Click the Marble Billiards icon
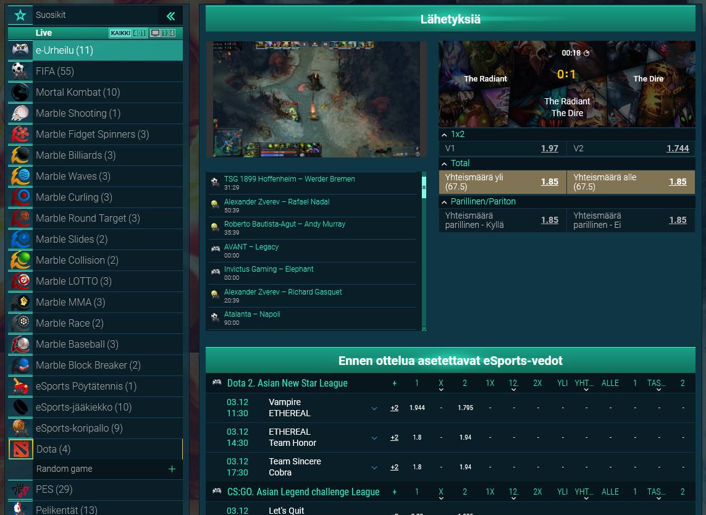 tap(20, 155)
